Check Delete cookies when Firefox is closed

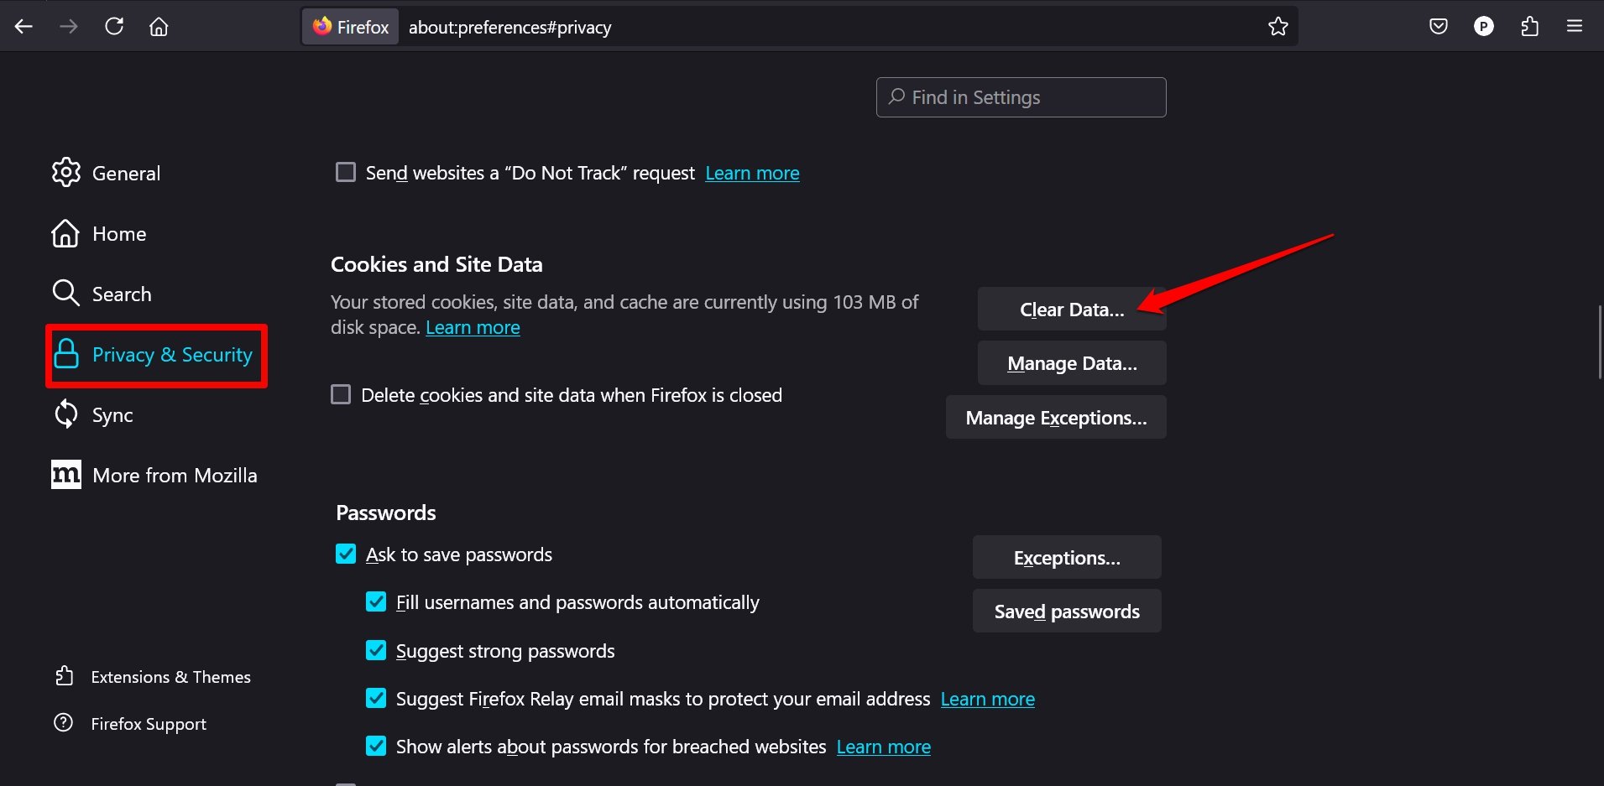[341, 394]
